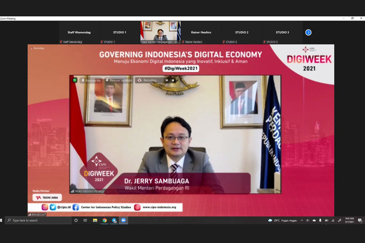Open the Action Center notifications icon
The width and height of the screenshot is (365, 243).
[360, 221]
